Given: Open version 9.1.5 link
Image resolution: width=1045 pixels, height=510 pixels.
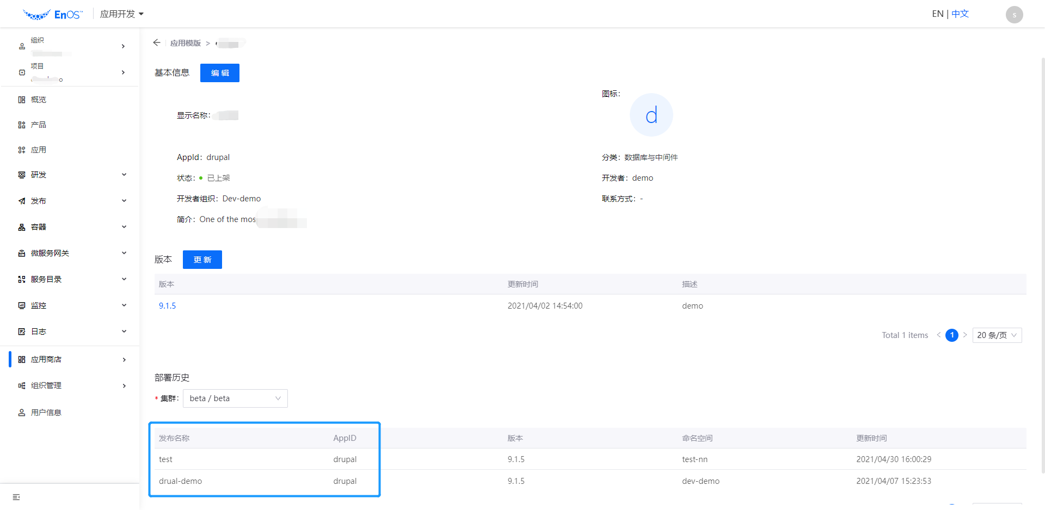Looking at the screenshot, I should coord(167,306).
